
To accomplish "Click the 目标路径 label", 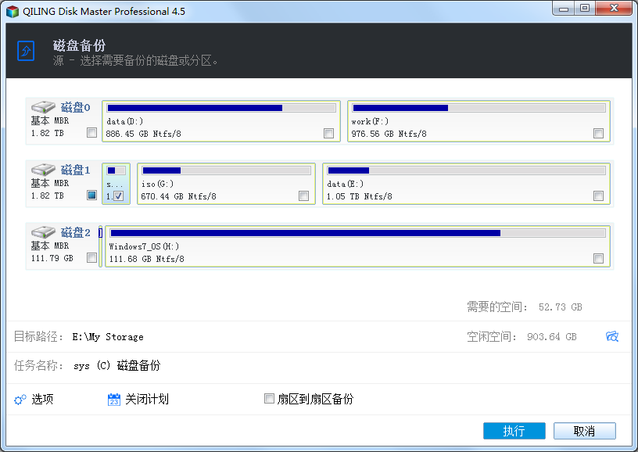I will [x=38, y=336].
